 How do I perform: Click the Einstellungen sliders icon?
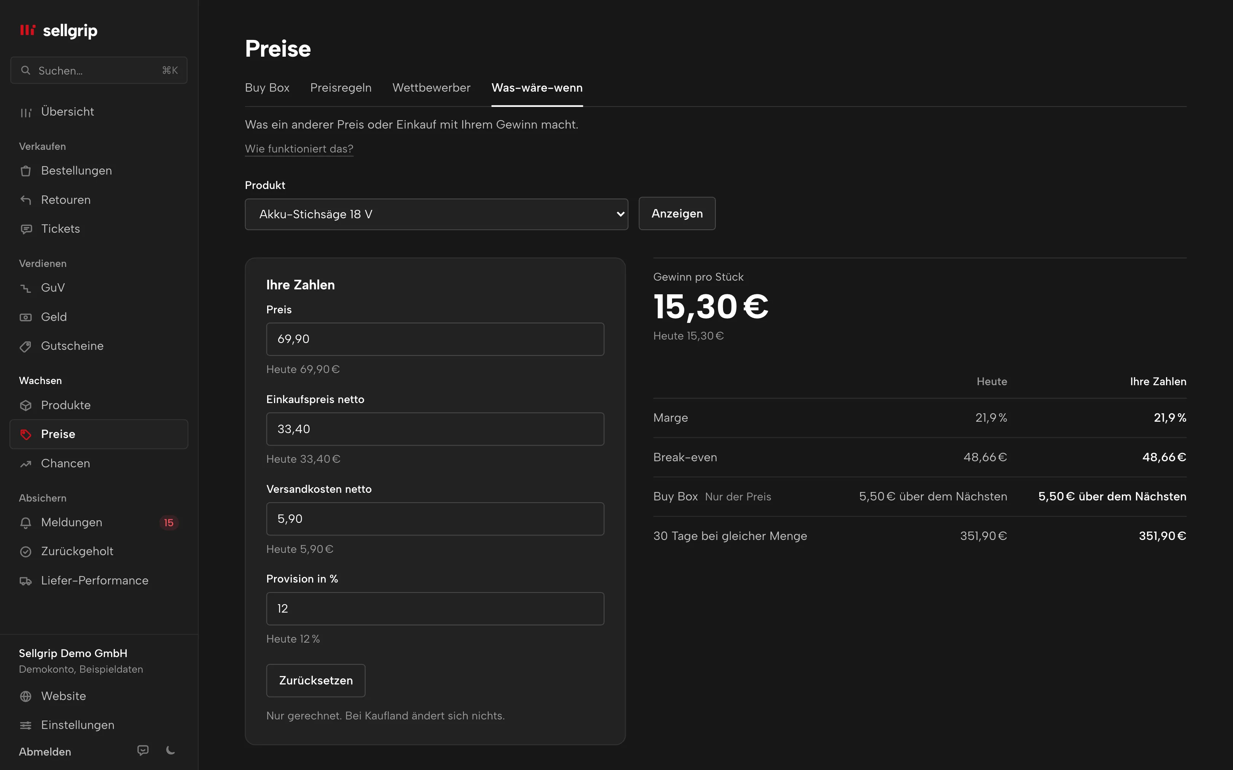pos(26,725)
